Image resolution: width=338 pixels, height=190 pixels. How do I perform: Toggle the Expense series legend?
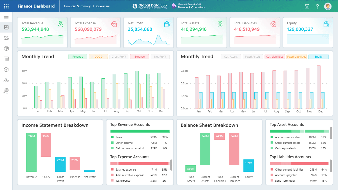(140, 57)
